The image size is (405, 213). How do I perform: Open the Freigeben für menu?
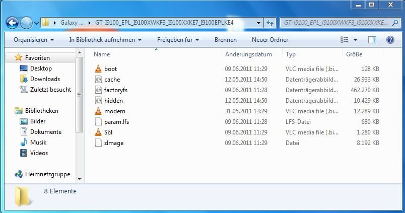click(178, 40)
